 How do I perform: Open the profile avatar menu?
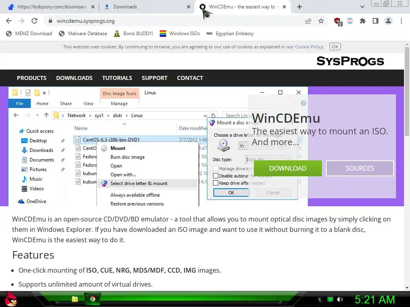pos(388,21)
